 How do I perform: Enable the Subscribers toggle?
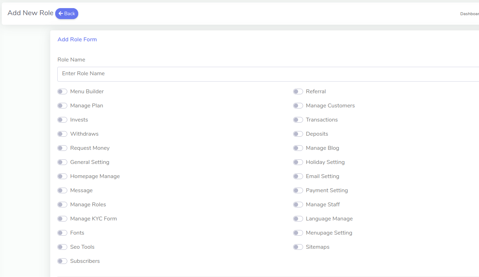pyautogui.click(x=62, y=261)
